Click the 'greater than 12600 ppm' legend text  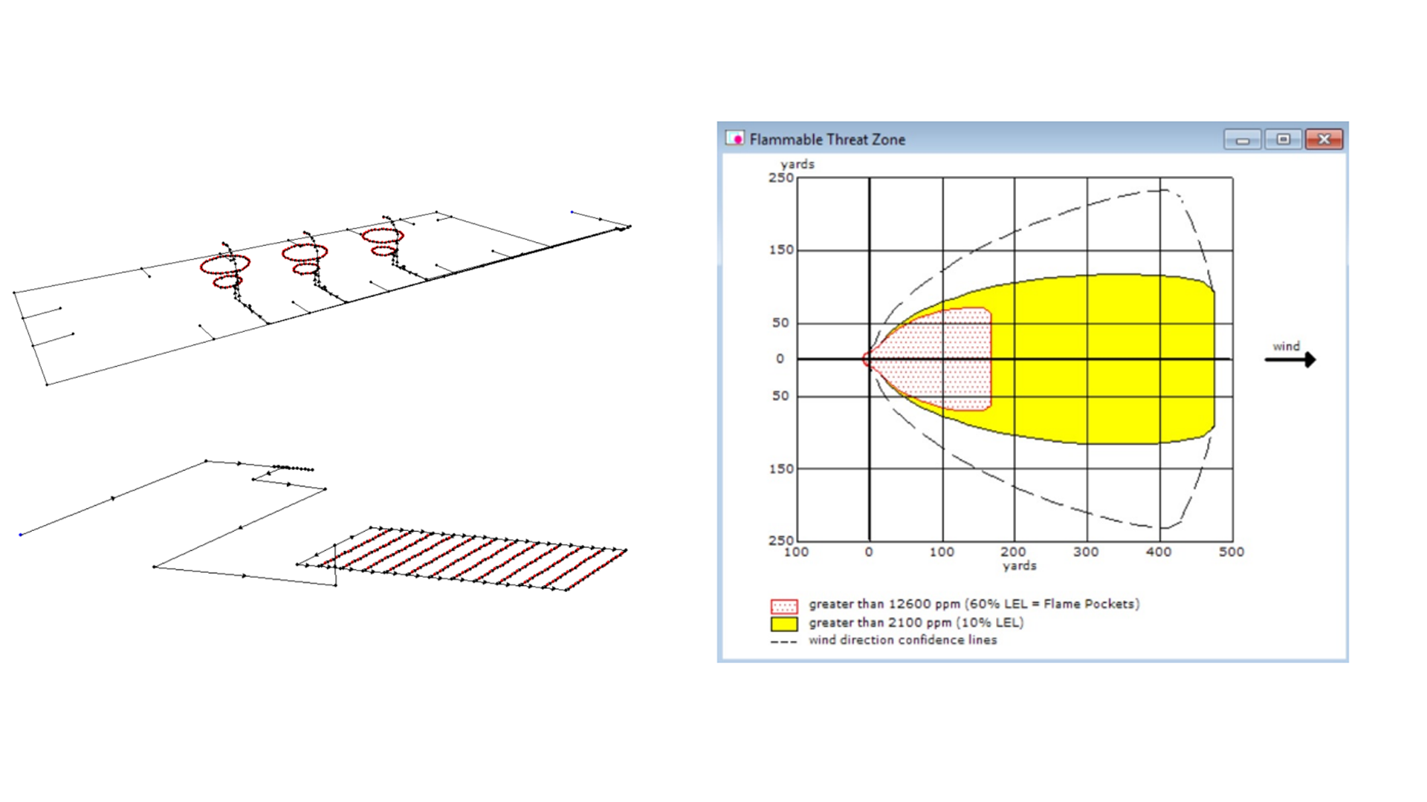coord(974,604)
